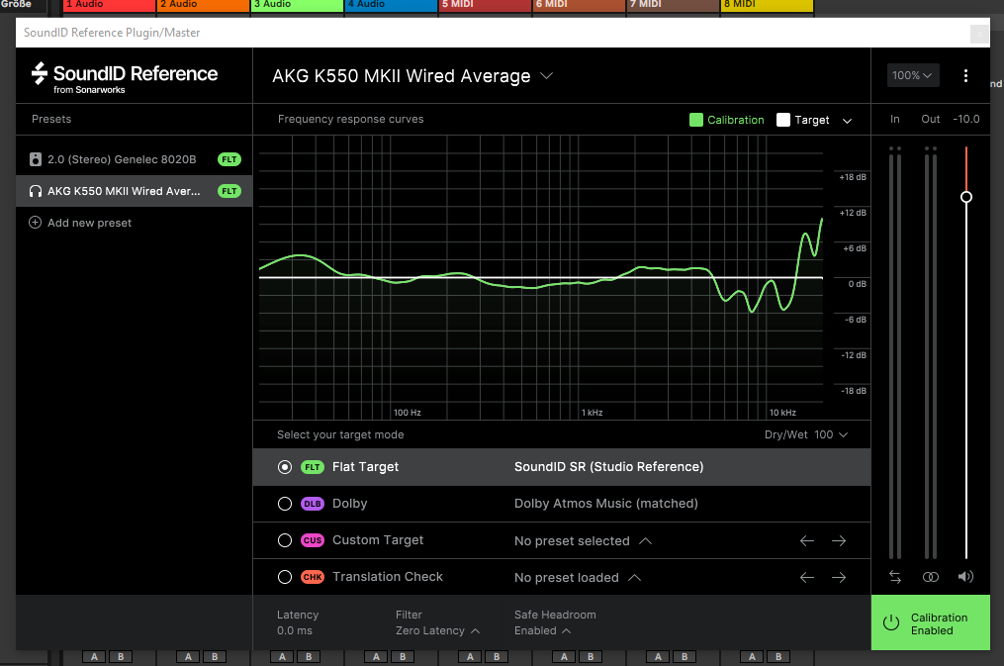Click the B button under track 8
Viewport: 1004px width, 666px height.
pyautogui.click(x=777, y=656)
